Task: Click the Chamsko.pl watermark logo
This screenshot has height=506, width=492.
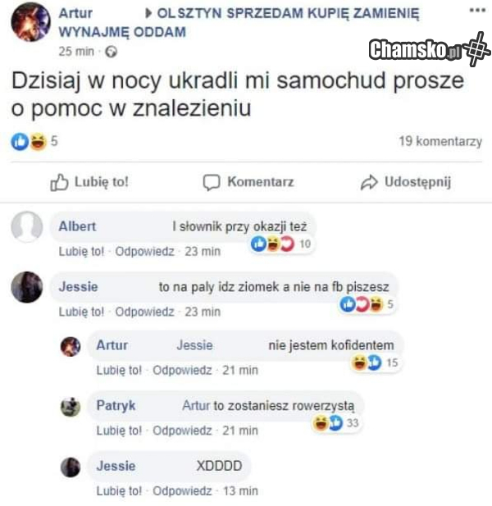Action: [x=429, y=49]
